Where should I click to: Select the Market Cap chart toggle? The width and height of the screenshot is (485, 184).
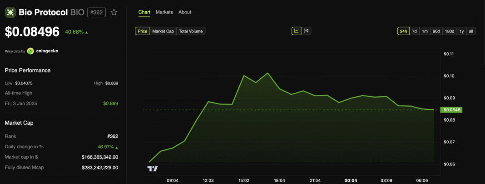pyautogui.click(x=163, y=31)
